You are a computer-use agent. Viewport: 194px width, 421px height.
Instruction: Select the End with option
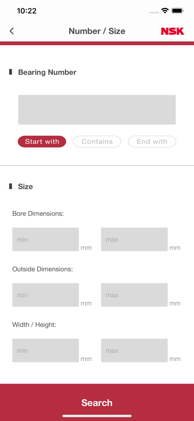pyautogui.click(x=152, y=141)
